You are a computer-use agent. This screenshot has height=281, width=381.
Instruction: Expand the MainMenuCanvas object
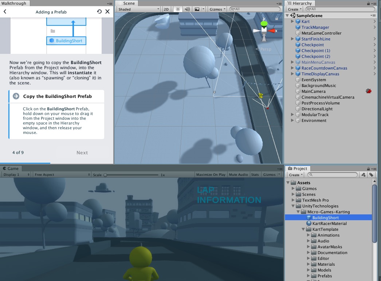tap(292, 62)
